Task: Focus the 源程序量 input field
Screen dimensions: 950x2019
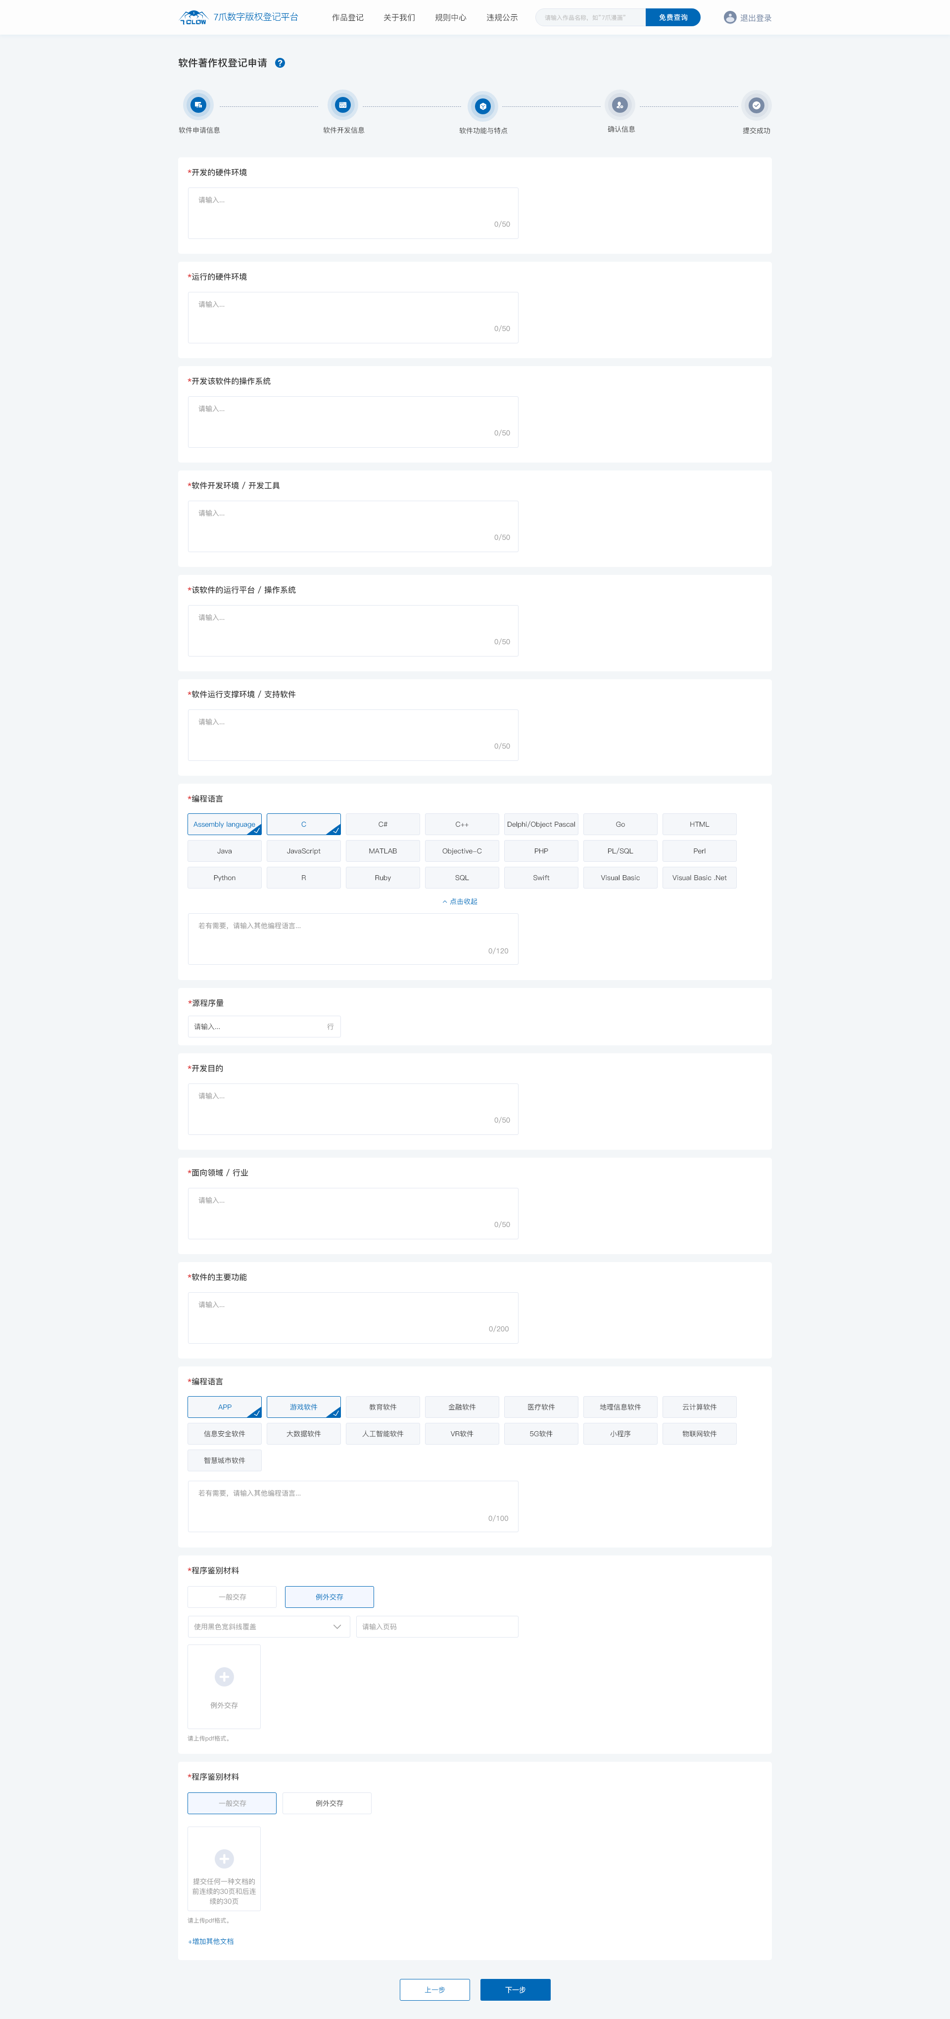Action: tap(257, 1026)
